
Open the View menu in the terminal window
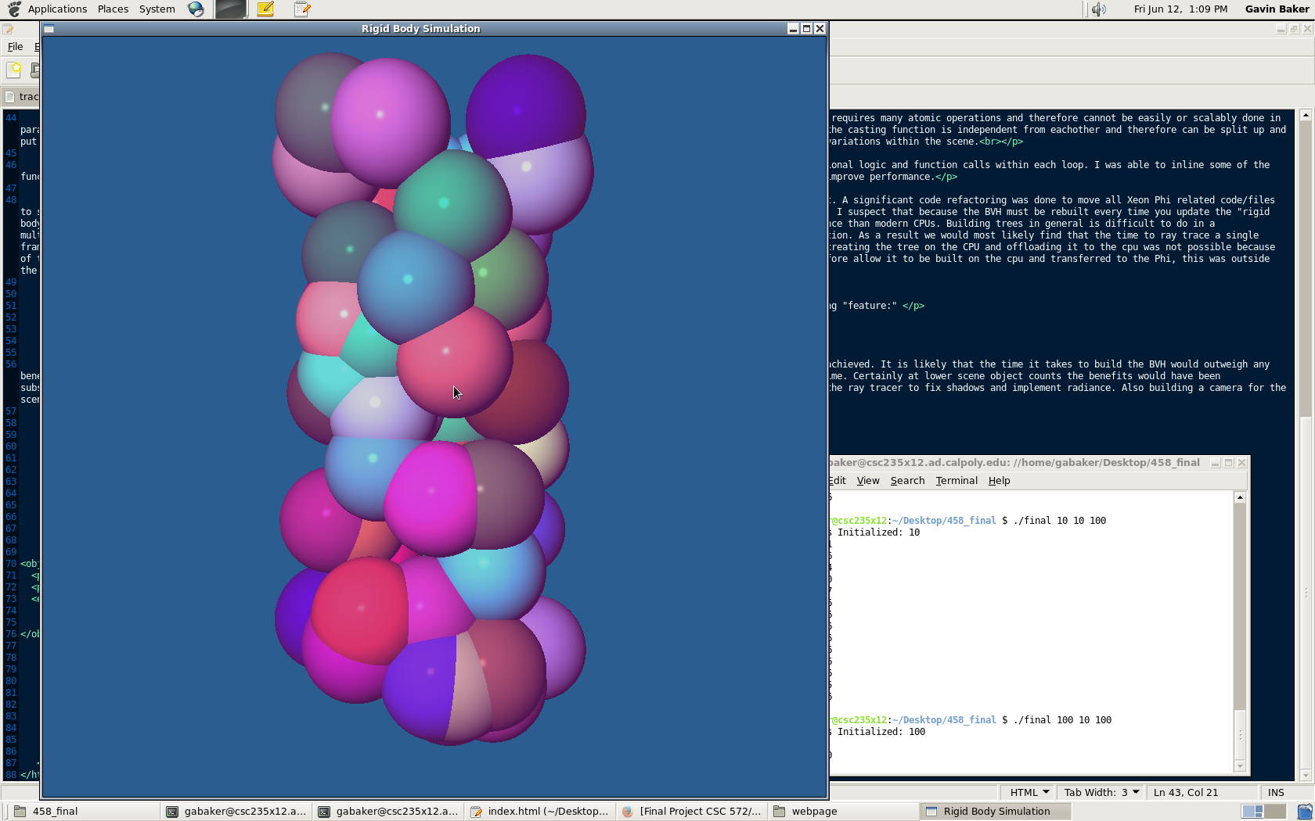[868, 481]
